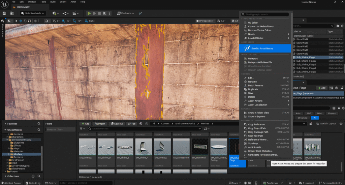345x185 pixels.
Task: Click the Play level button
Action: [x=89, y=13]
